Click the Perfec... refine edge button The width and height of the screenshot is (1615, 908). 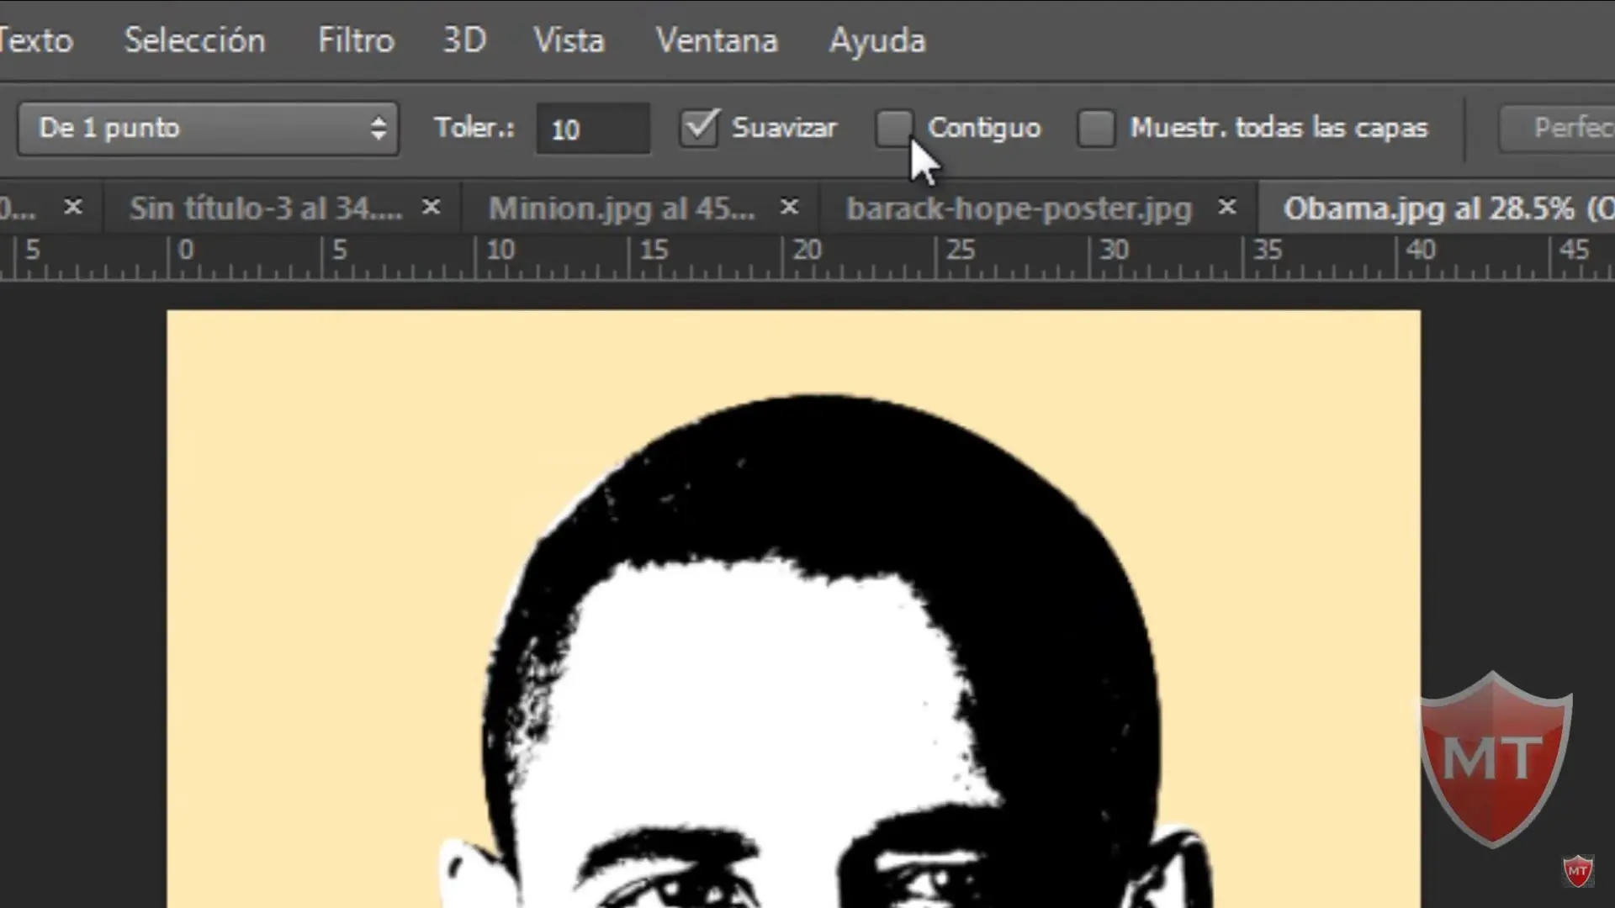pos(1557,129)
